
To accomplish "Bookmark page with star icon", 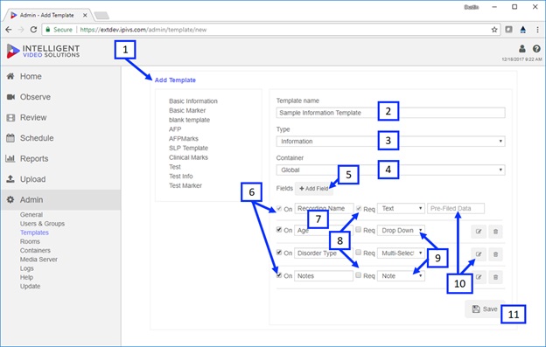I will pyautogui.click(x=494, y=30).
